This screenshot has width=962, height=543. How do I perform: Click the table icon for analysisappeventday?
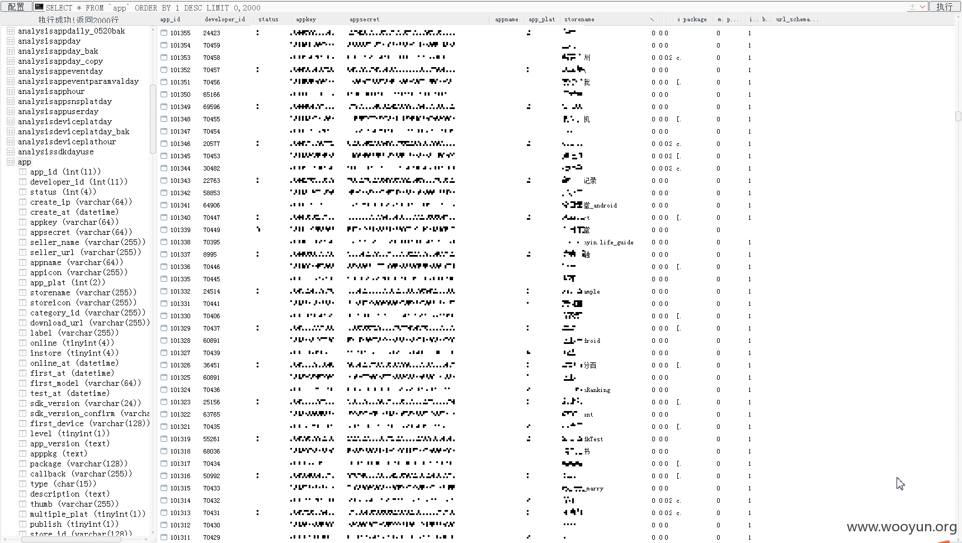click(11, 71)
